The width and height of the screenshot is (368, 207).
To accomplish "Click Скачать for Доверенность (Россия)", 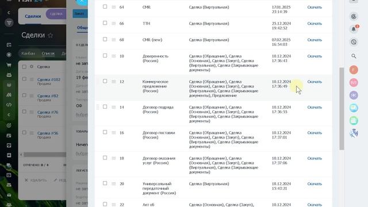I will (x=315, y=56).
